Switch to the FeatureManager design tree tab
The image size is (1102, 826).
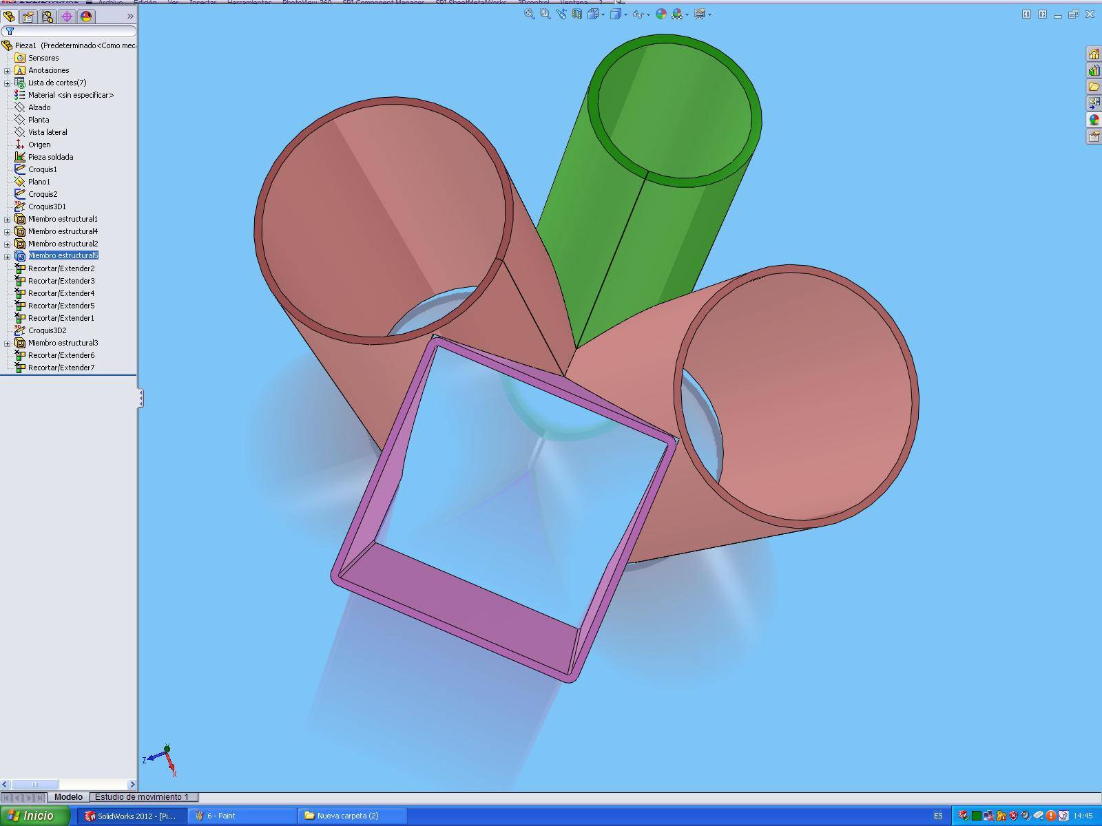coord(9,16)
